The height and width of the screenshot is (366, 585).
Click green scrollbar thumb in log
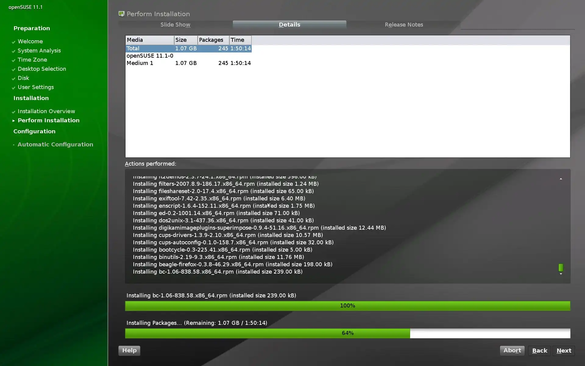(x=561, y=267)
